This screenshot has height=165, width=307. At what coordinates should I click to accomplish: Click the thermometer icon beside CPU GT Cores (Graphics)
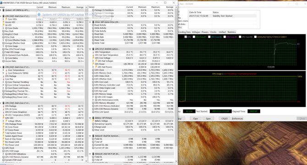(3, 112)
